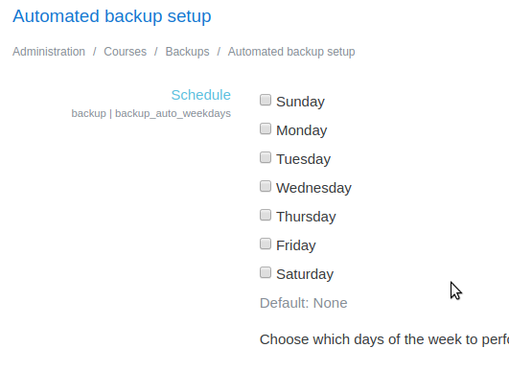Viewport: 509px width, 371px height.
Task: Click the blue Automated backup setup heading
Action: (x=112, y=16)
